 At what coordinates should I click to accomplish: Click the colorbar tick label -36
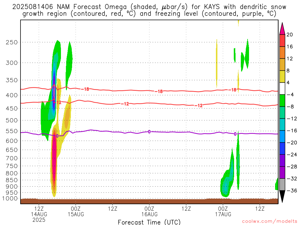click(292, 190)
